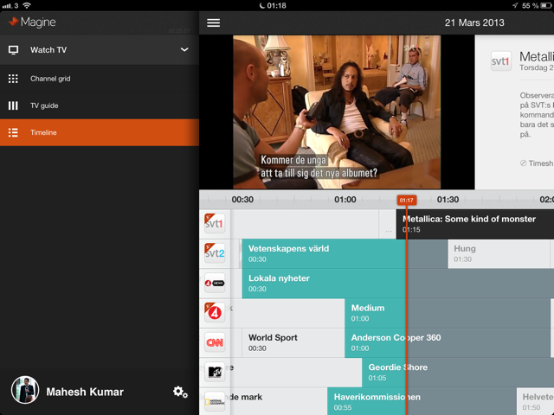Click the 01:30 timeline label

(448, 200)
